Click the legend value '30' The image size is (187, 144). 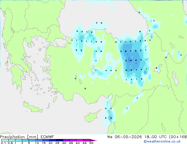(64, 143)
